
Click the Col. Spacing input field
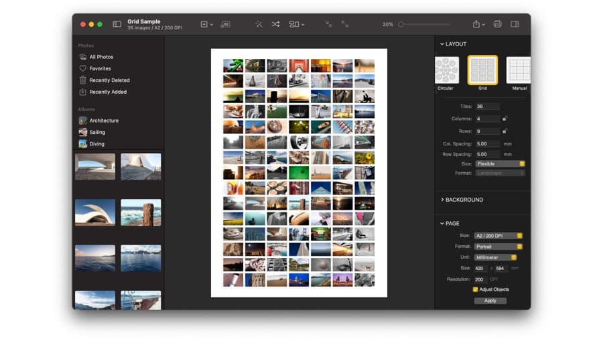click(488, 144)
